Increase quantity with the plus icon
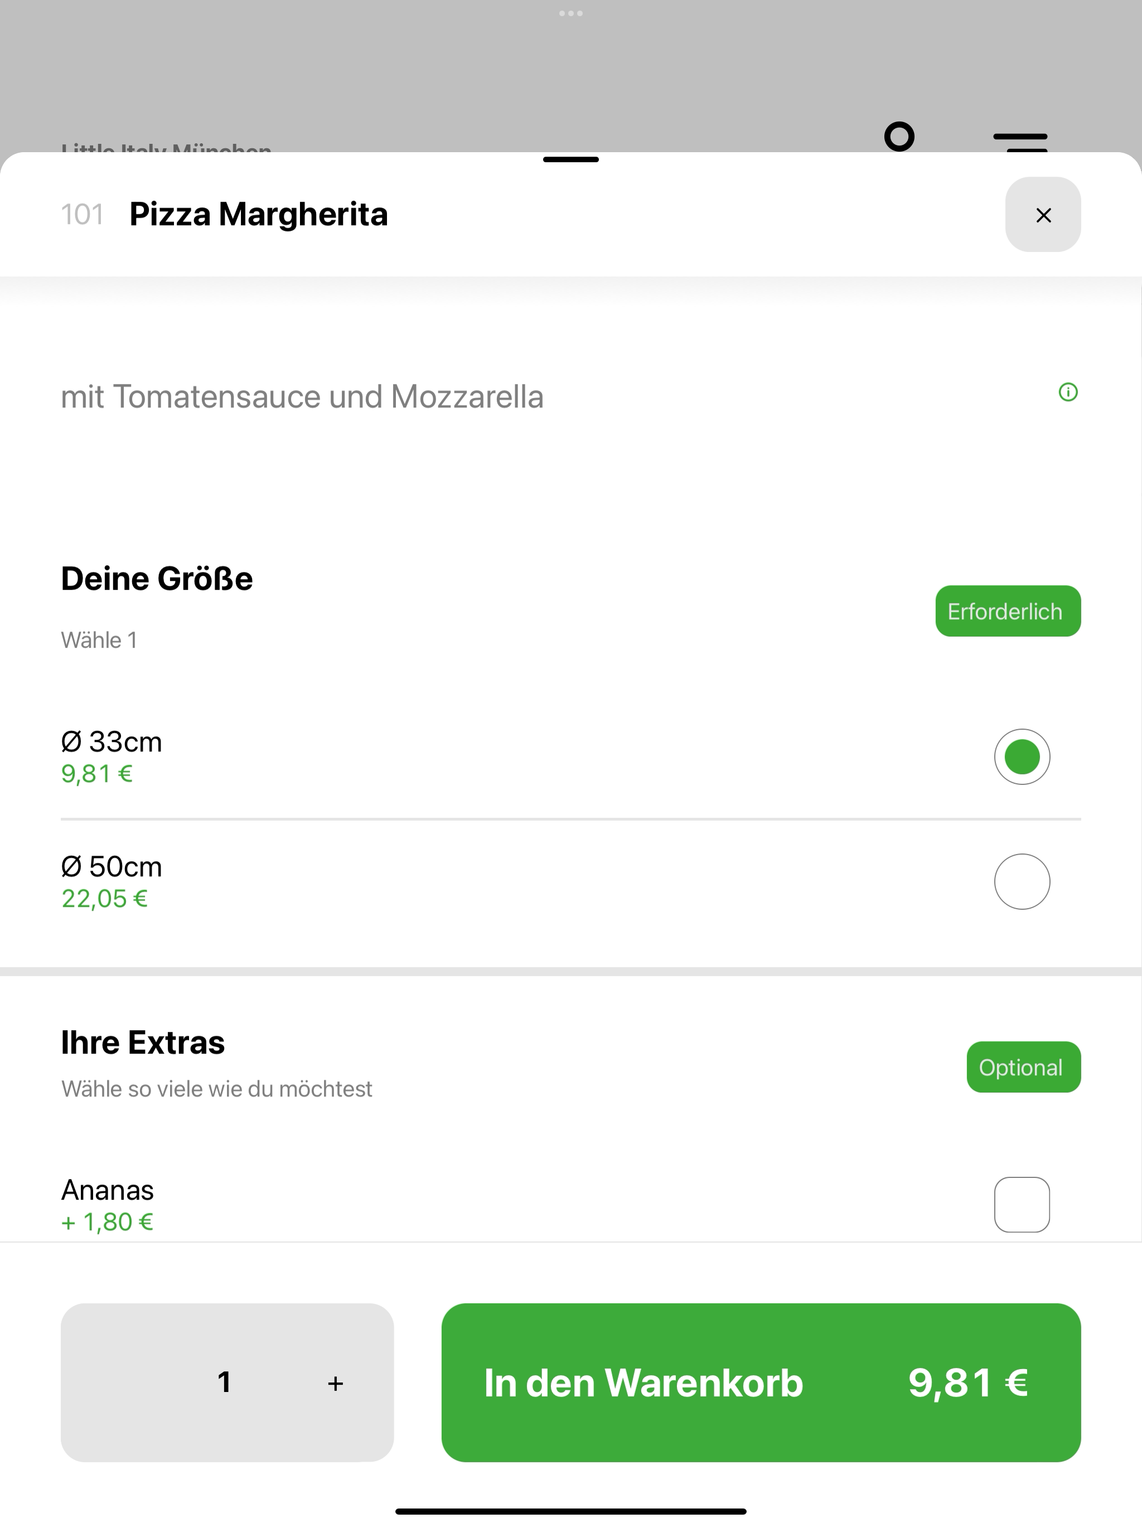The height and width of the screenshot is (1523, 1142). (x=336, y=1383)
